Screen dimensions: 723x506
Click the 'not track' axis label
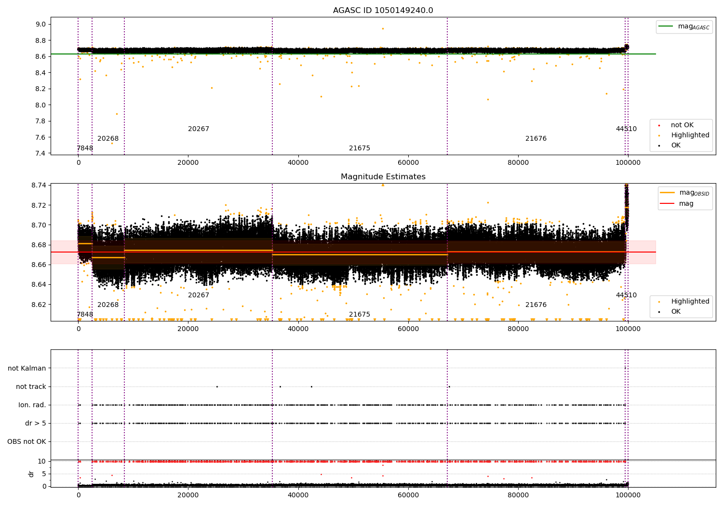(x=31, y=386)
